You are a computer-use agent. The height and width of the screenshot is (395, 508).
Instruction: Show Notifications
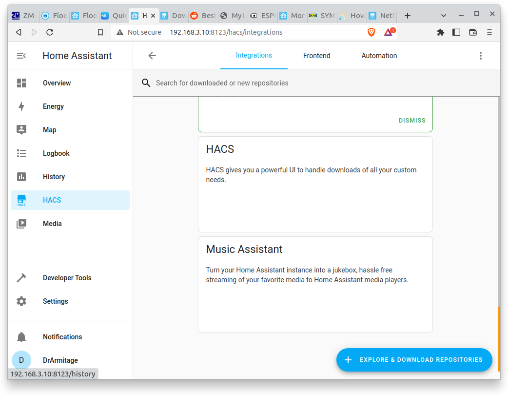point(70,337)
